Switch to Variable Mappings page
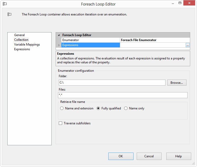The height and width of the screenshot is (167, 197). point(27,44)
